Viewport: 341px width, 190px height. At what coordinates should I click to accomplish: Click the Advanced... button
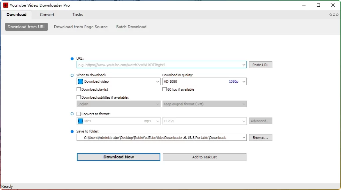pyautogui.click(x=260, y=121)
